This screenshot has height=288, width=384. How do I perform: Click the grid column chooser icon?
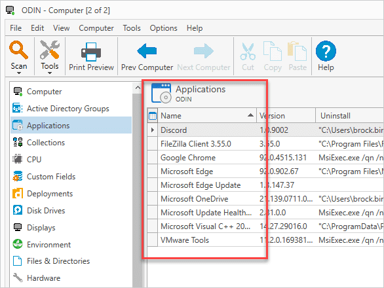point(153,115)
